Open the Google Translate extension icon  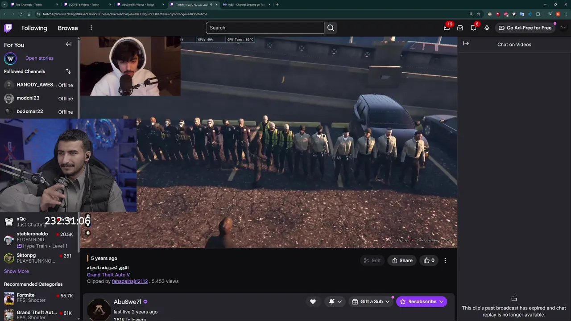(522, 14)
